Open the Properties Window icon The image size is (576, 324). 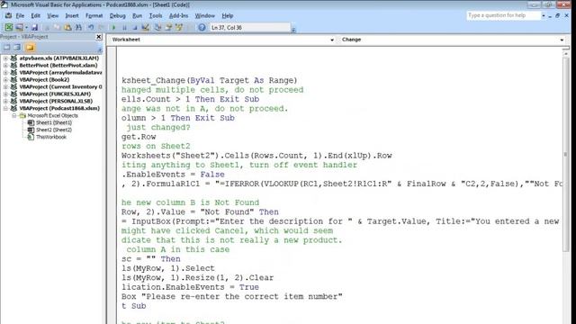[168, 28]
